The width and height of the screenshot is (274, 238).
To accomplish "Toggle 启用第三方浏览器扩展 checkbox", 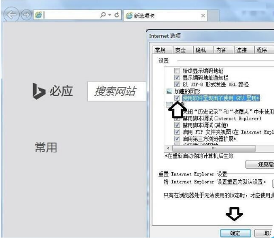I will click(177, 138).
